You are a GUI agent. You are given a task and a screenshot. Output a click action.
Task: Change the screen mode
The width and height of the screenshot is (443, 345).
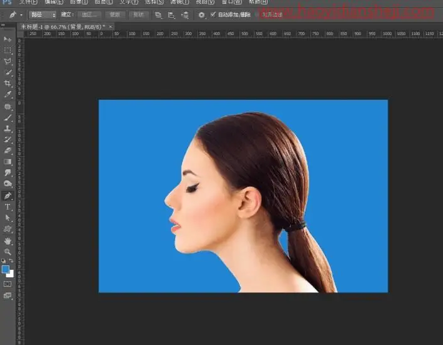click(8, 295)
